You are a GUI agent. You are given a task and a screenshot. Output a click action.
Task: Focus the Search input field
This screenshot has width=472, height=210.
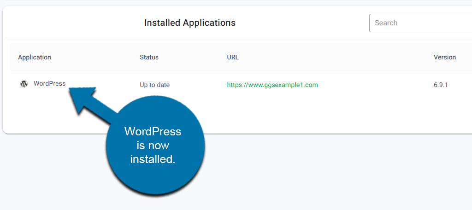click(x=419, y=23)
